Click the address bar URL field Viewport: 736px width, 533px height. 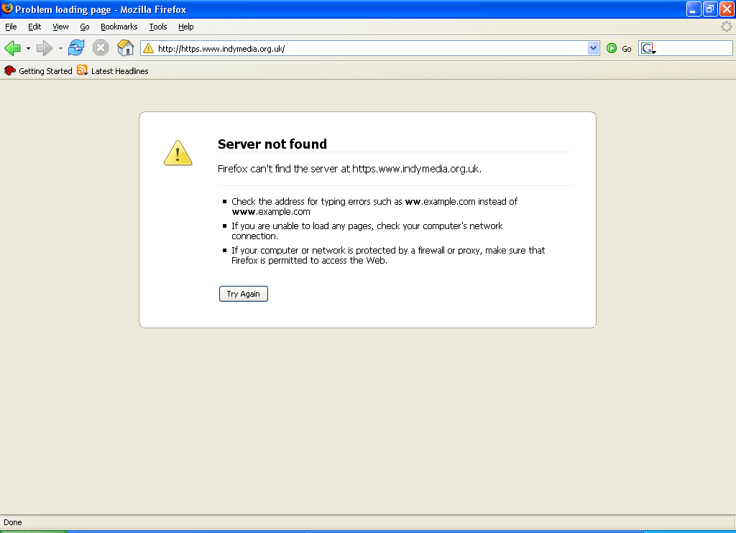tap(359, 48)
